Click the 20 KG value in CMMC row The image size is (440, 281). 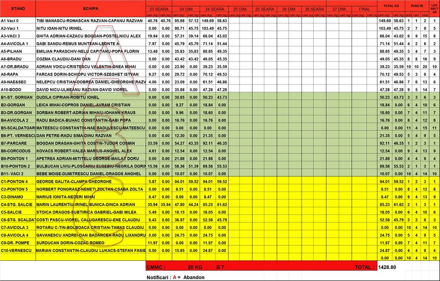(195, 267)
